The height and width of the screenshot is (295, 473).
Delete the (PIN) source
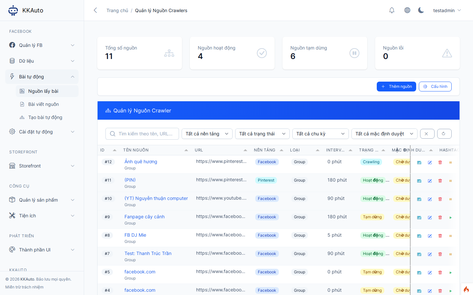click(x=440, y=181)
